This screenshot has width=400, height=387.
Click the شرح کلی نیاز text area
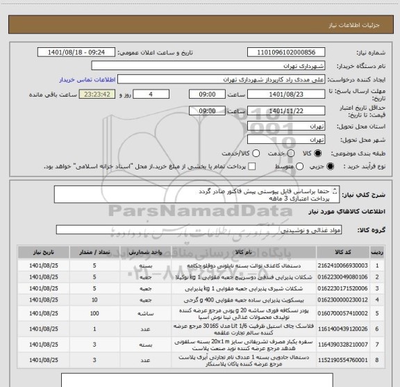[x=197, y=195]
